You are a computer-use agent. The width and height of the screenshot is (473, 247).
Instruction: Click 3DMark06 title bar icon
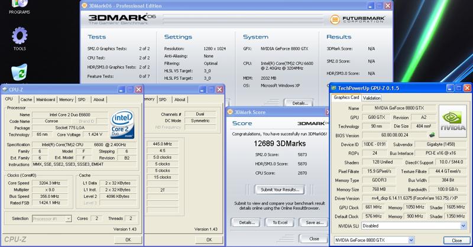click(85, 6)
